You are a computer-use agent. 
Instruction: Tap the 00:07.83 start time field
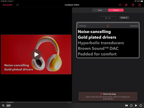click(x=82, y=26)
